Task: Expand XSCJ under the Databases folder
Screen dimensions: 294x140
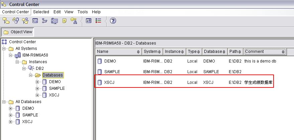Action: 37,95
